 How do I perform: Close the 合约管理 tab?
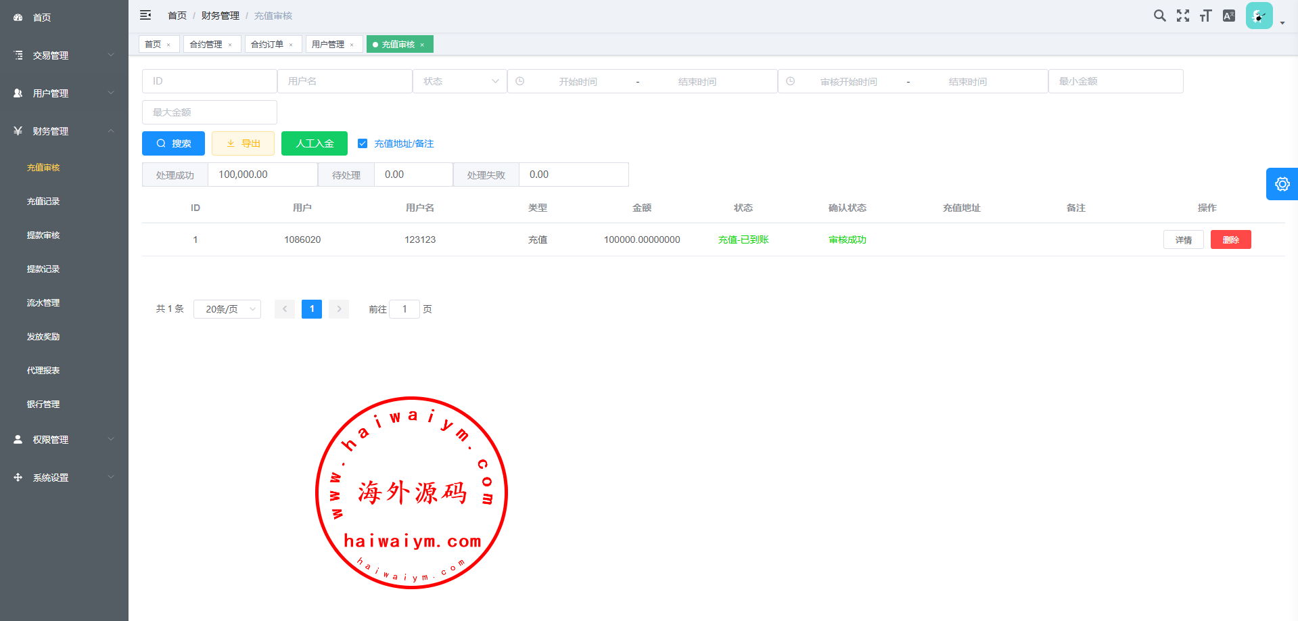[230, 45]
